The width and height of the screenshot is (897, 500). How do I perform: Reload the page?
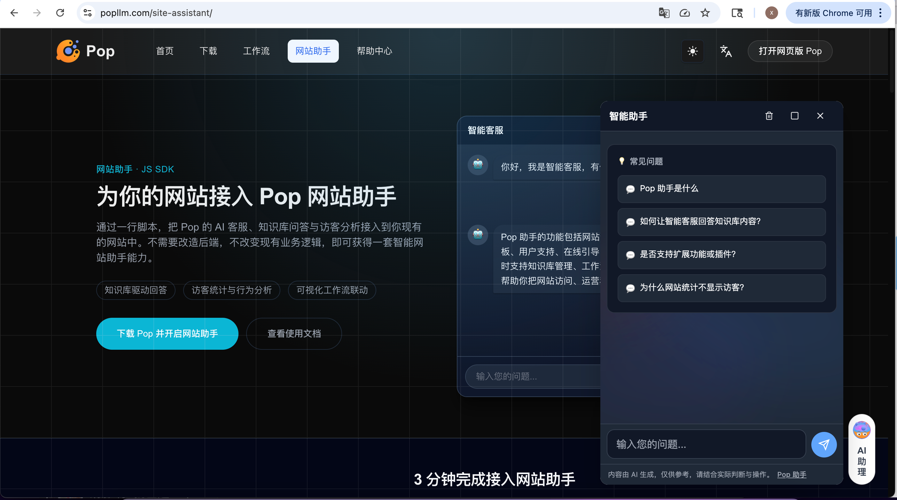60,13
